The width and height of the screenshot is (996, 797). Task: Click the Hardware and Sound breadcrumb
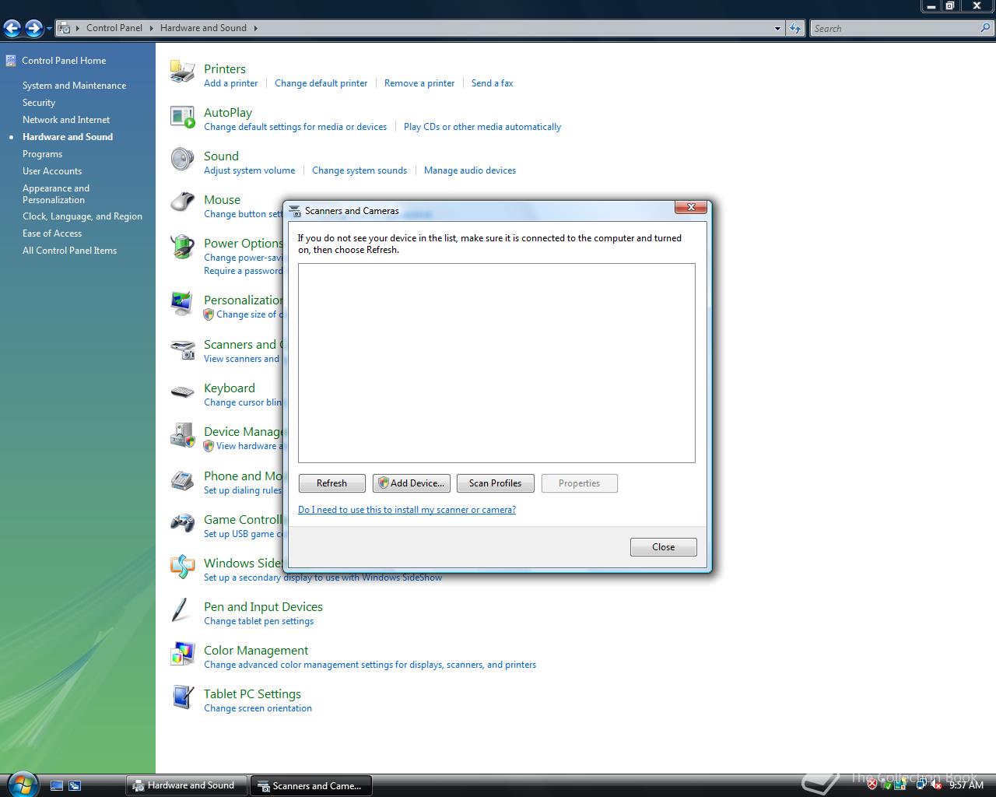[x=203, y=28]
